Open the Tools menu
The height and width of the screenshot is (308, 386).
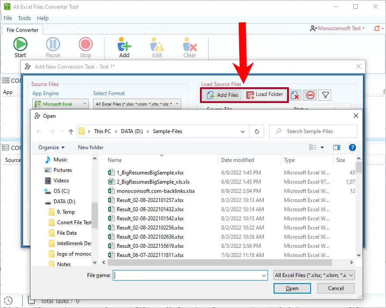[24, 18]
